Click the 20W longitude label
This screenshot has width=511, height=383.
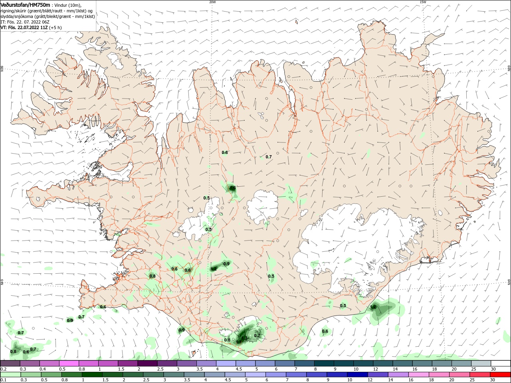click(x=212, y=2)
